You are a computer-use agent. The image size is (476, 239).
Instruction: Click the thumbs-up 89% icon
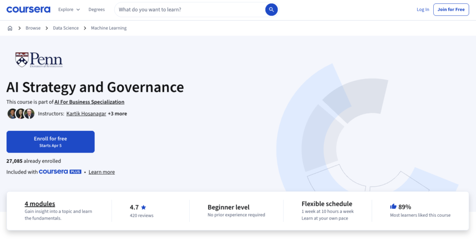(393, 207)
